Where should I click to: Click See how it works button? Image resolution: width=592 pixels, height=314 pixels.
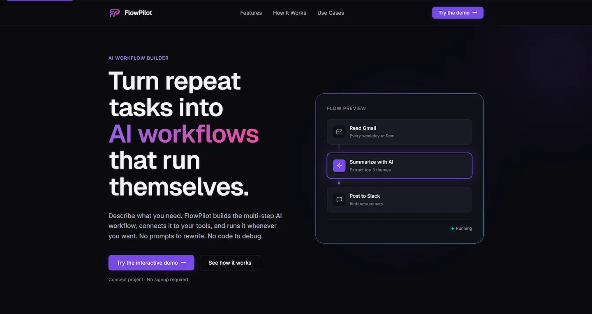pos(230,263)
